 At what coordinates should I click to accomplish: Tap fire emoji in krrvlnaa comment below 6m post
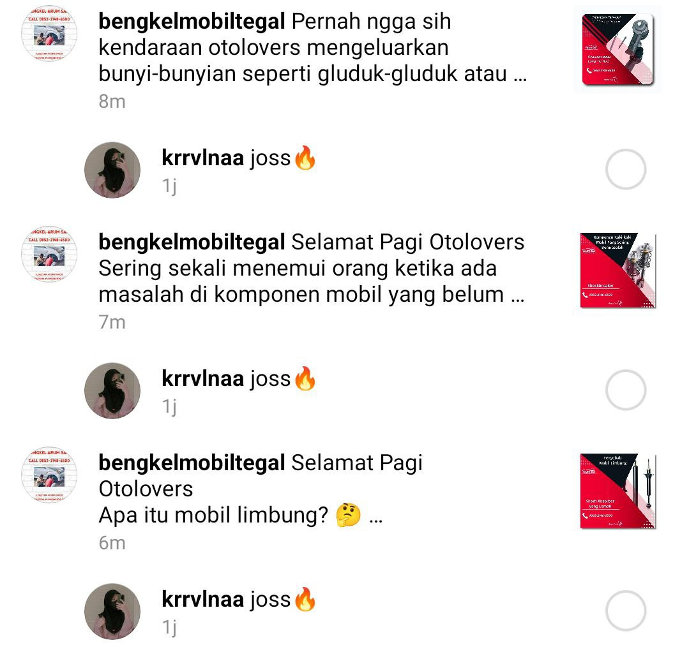pos(305,599)
